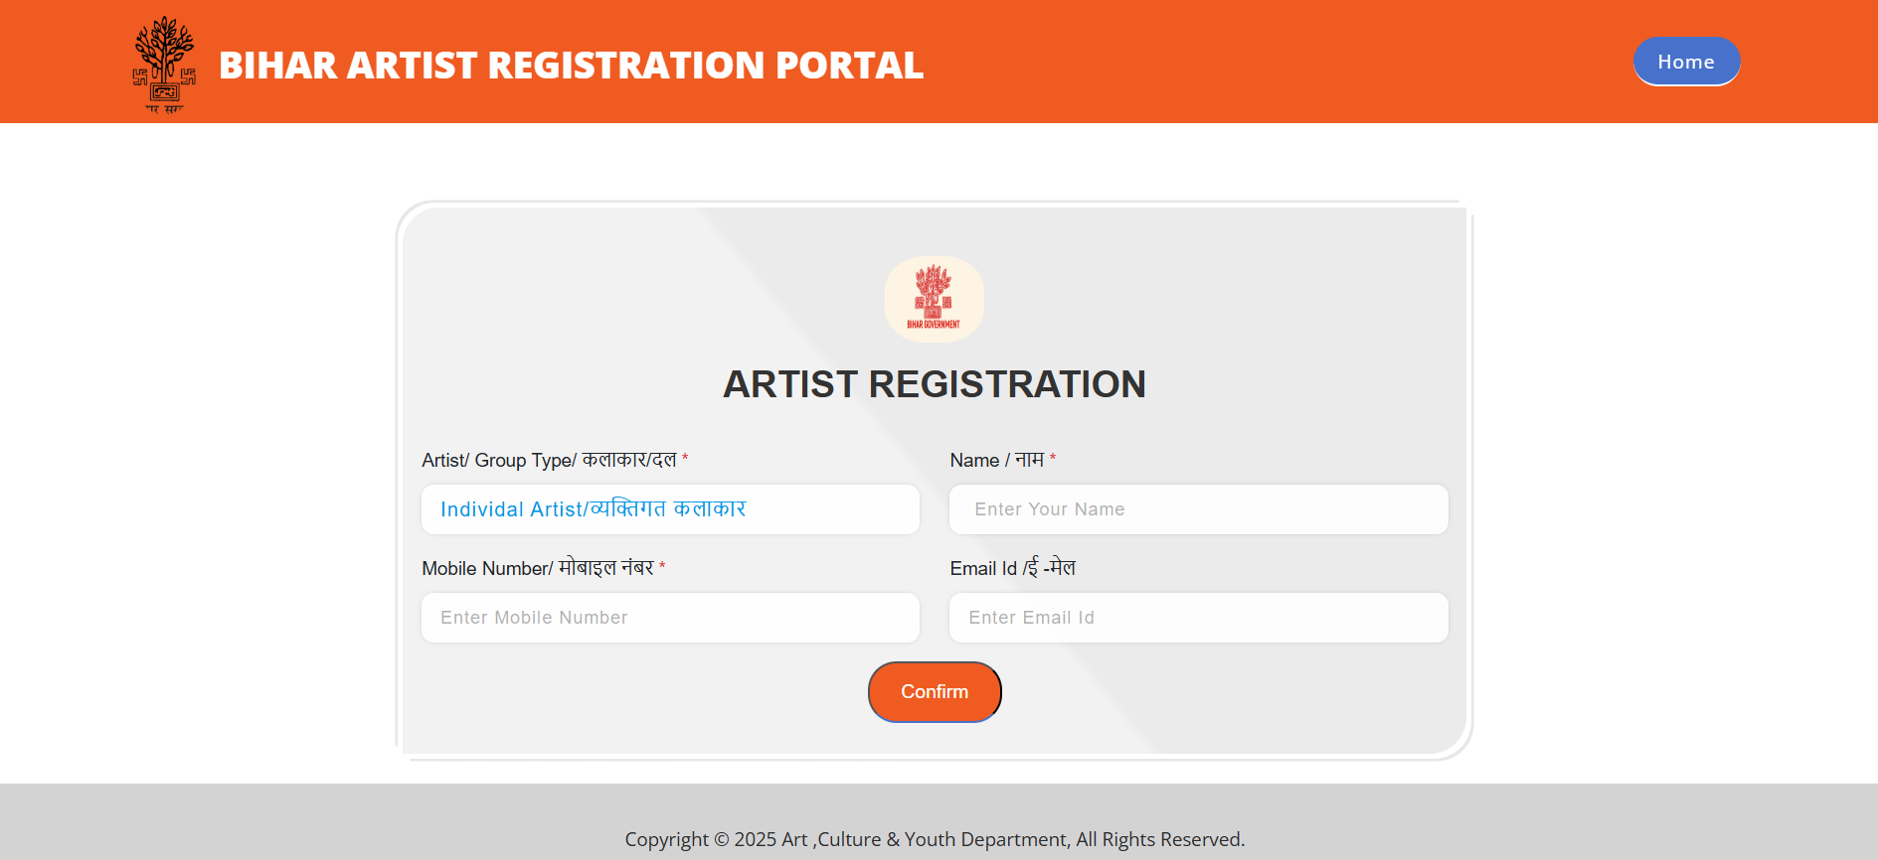Focus the Enter Email Id field
This screenshot has height=860, width=1878.
pyautogui.click(x=1198, y=618)
